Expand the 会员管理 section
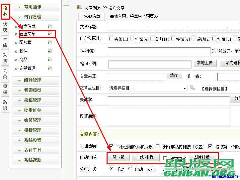This screenshot has height=180, width=240. coord(36,120)
